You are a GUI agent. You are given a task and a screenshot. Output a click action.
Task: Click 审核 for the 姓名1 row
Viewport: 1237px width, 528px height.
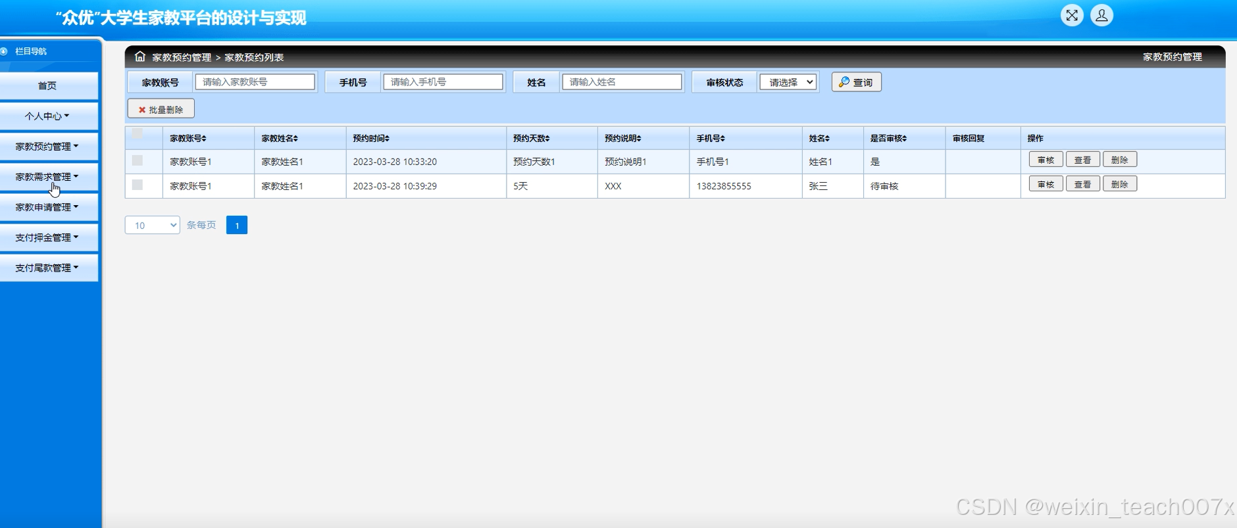(1046, 160)
